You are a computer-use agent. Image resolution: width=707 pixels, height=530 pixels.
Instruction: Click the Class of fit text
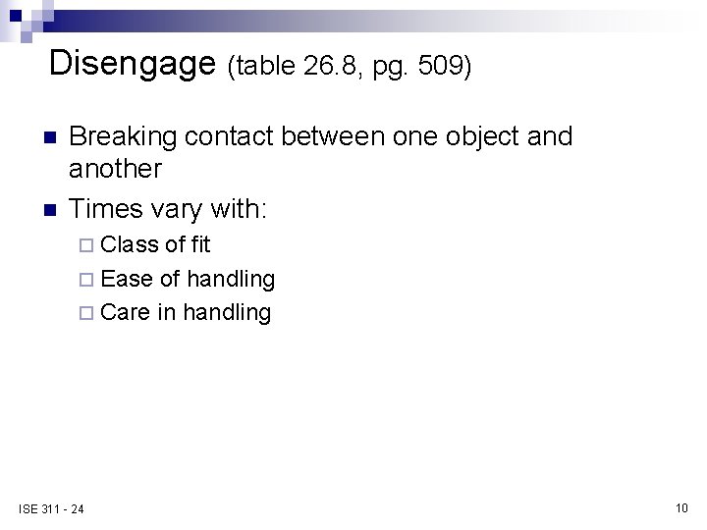pyautogui.click(x=155, y=244)
